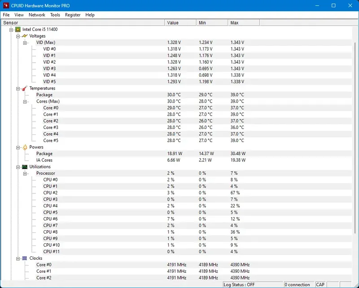Open the Help menu
359x288 pixels.
90,15
